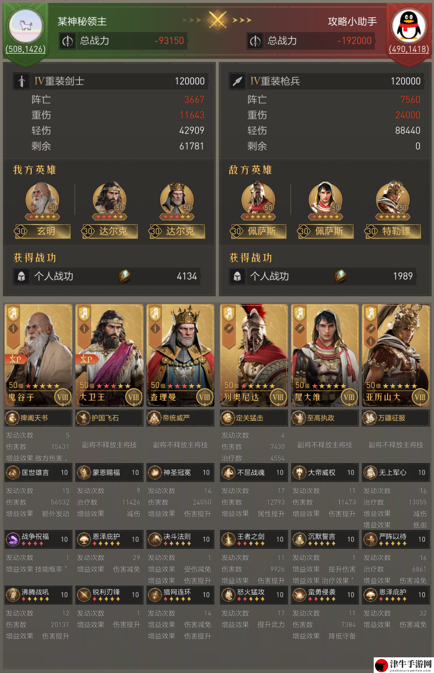Open the 捭阖天书 skill icon
The height and width of the screenshot is (673, 434).
12,418
